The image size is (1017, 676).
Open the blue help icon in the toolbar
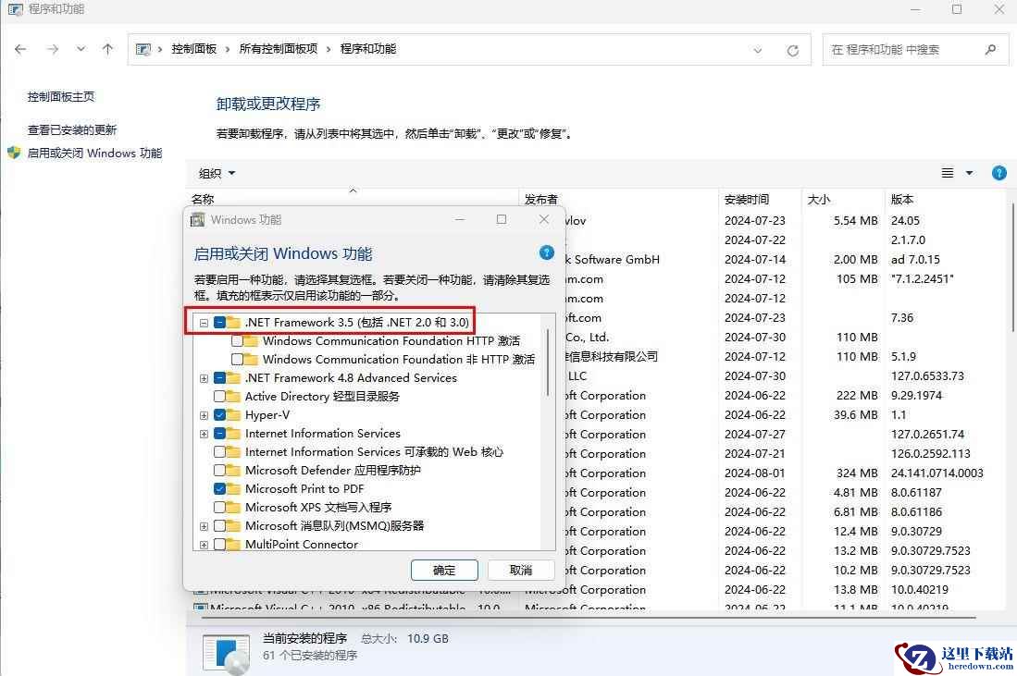[x=998, y=173]
